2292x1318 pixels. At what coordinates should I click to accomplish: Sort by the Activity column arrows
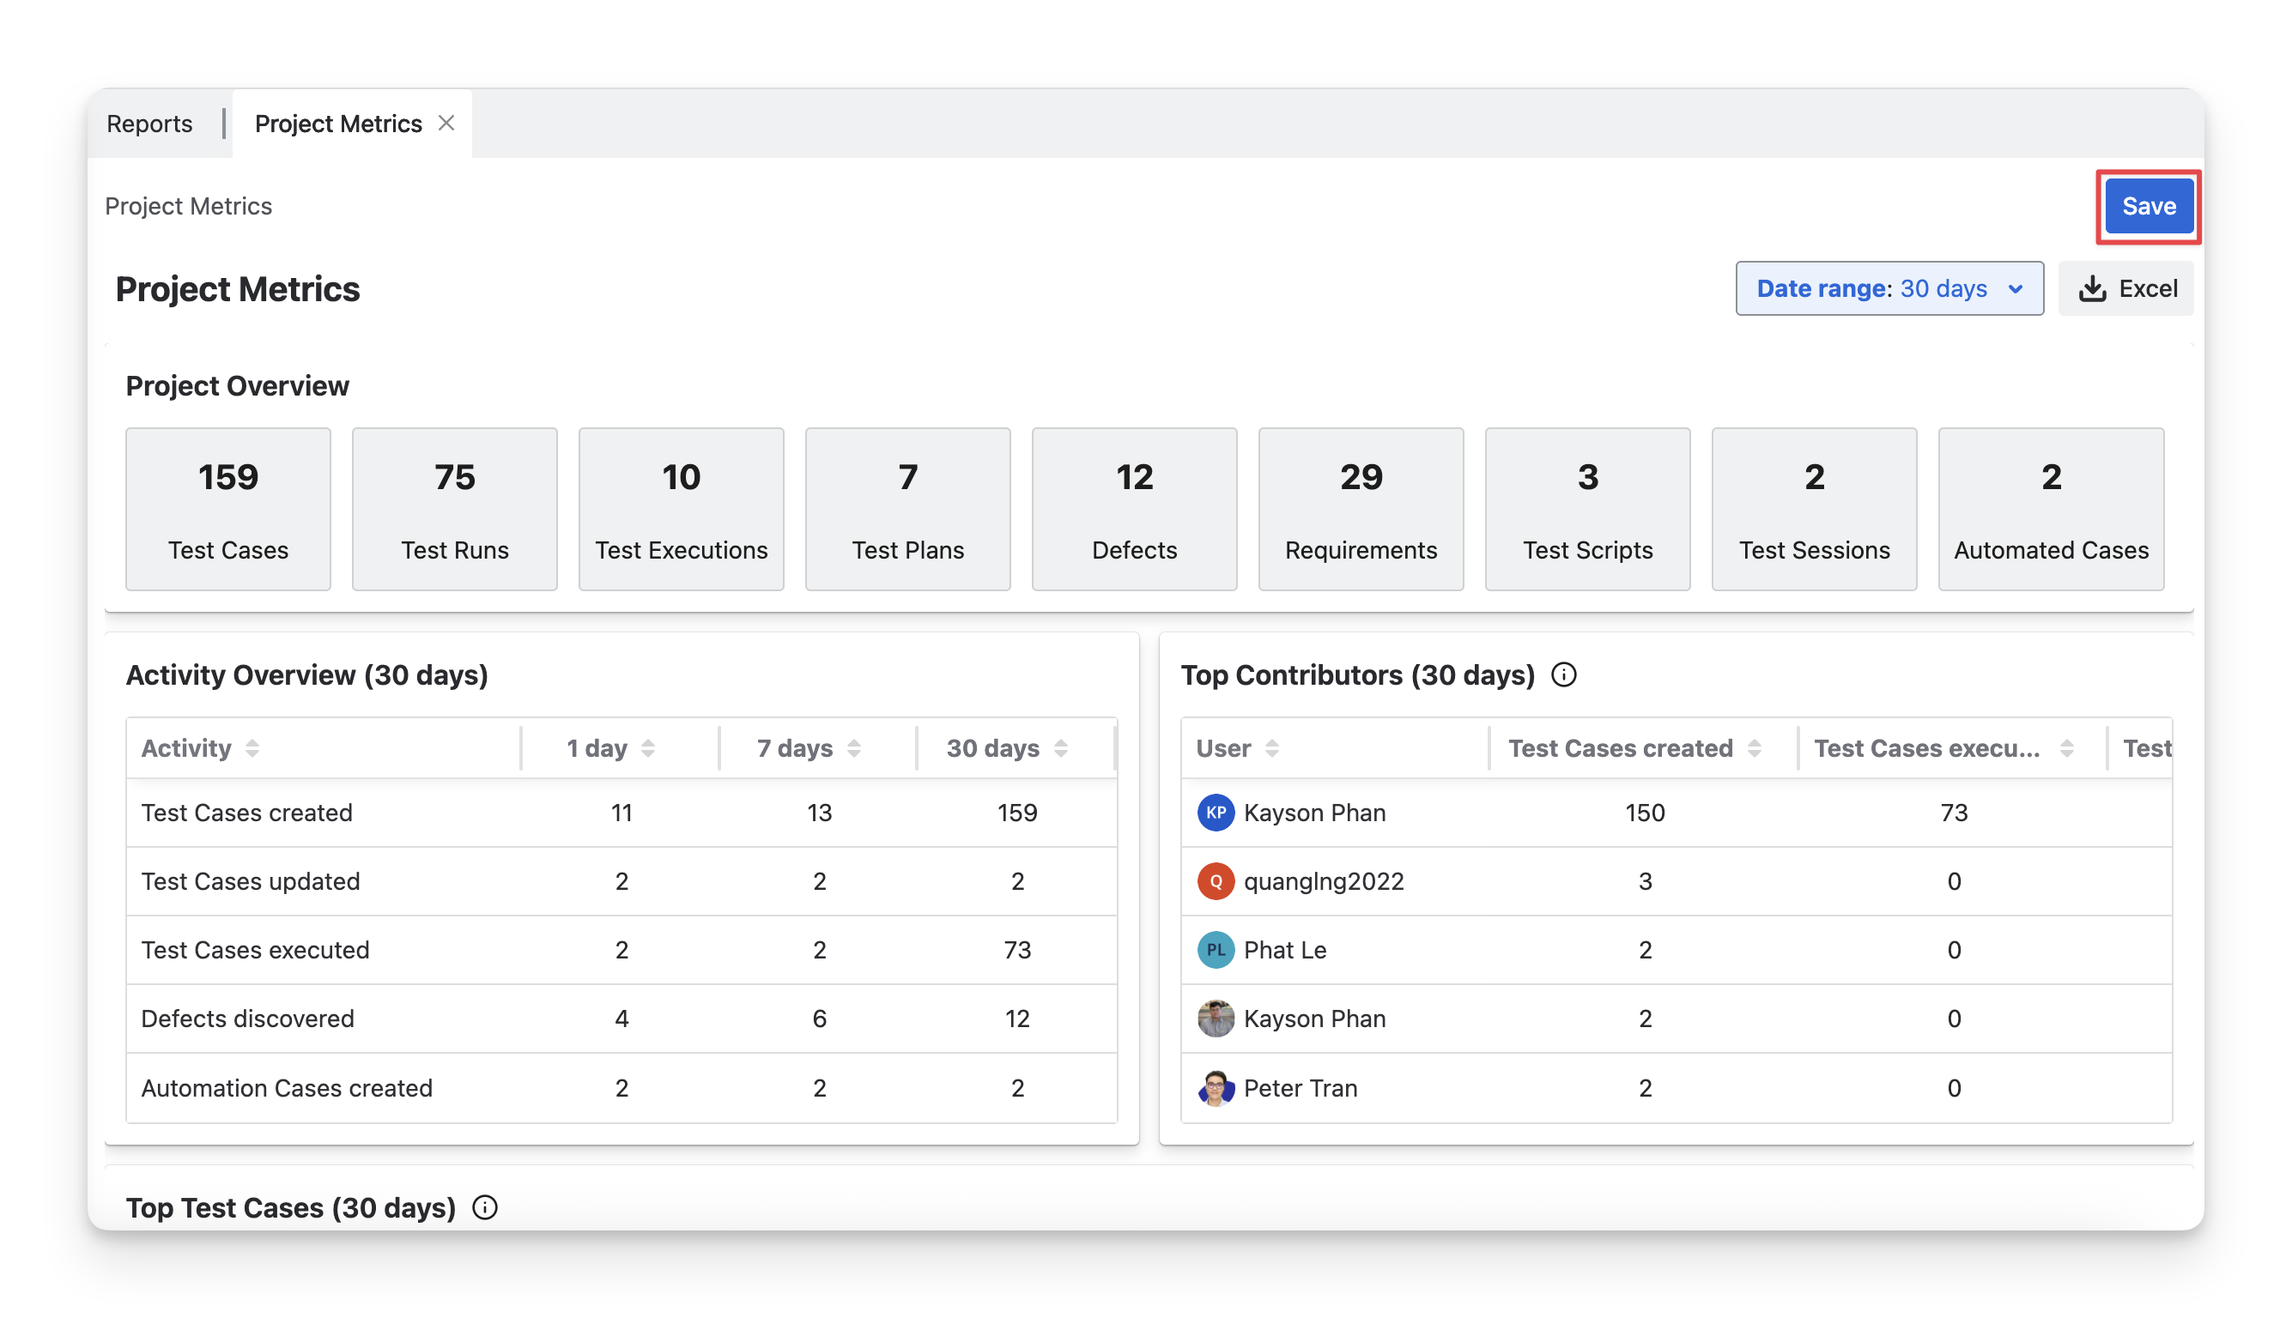pyautogui.click(x=252, y=747)
